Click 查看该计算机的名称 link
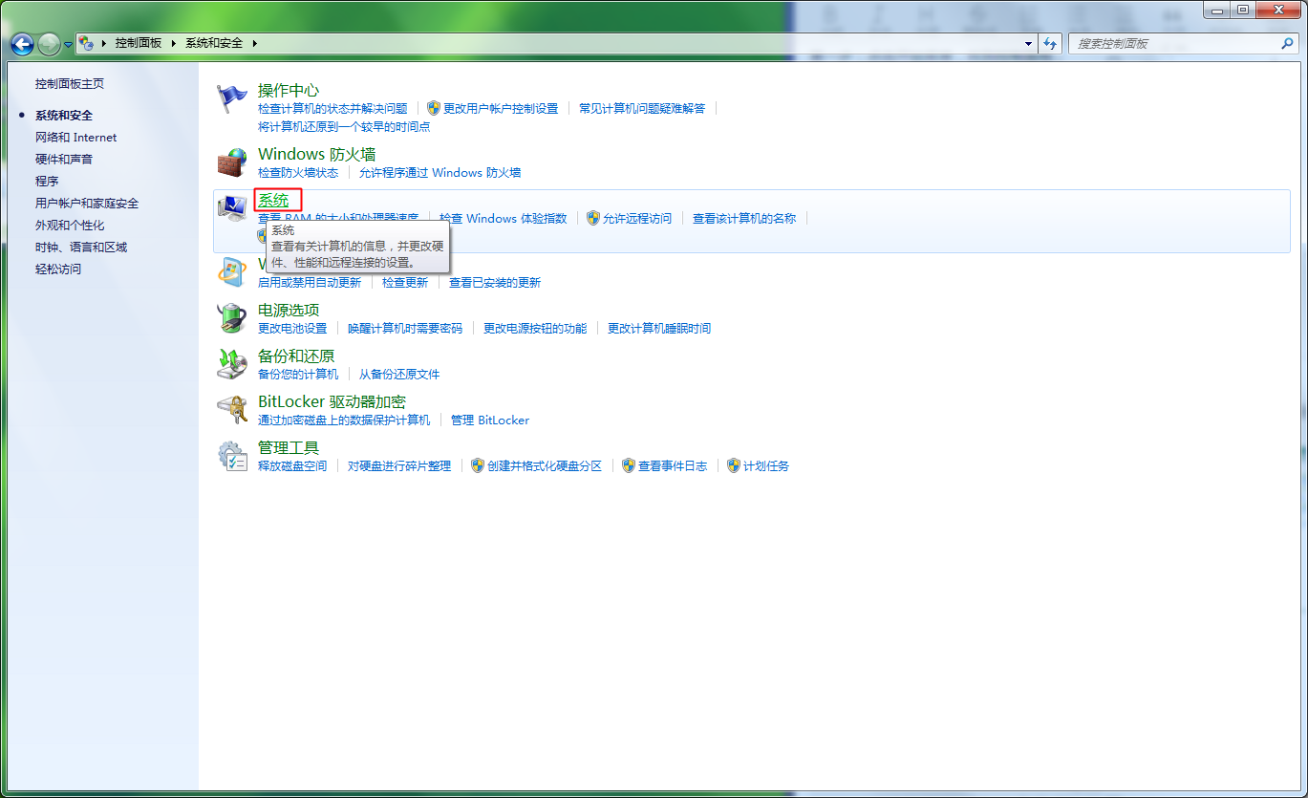Viewport: 1308px width, 798px height. point(744,219)
